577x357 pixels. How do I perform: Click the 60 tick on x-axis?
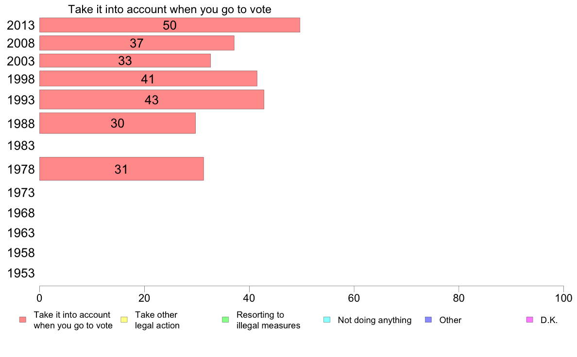click(354, 298)
